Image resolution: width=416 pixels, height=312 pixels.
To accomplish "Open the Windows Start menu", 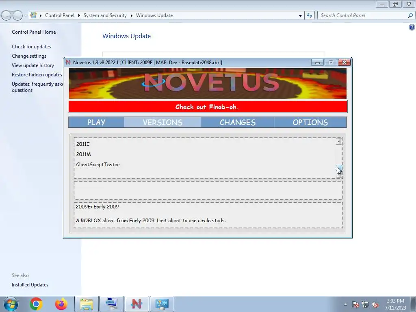I will tap(11, 304).
